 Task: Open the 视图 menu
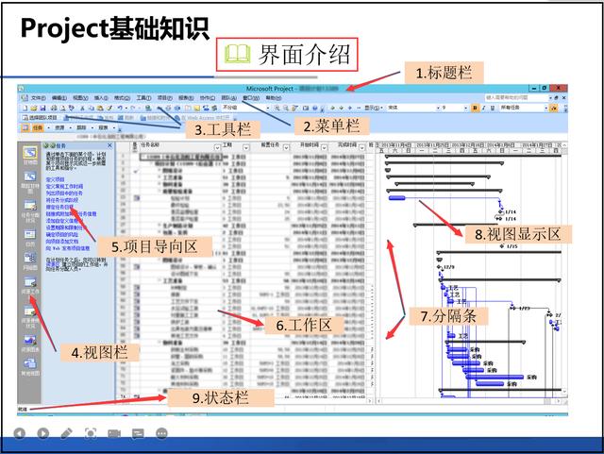(80, 98)
